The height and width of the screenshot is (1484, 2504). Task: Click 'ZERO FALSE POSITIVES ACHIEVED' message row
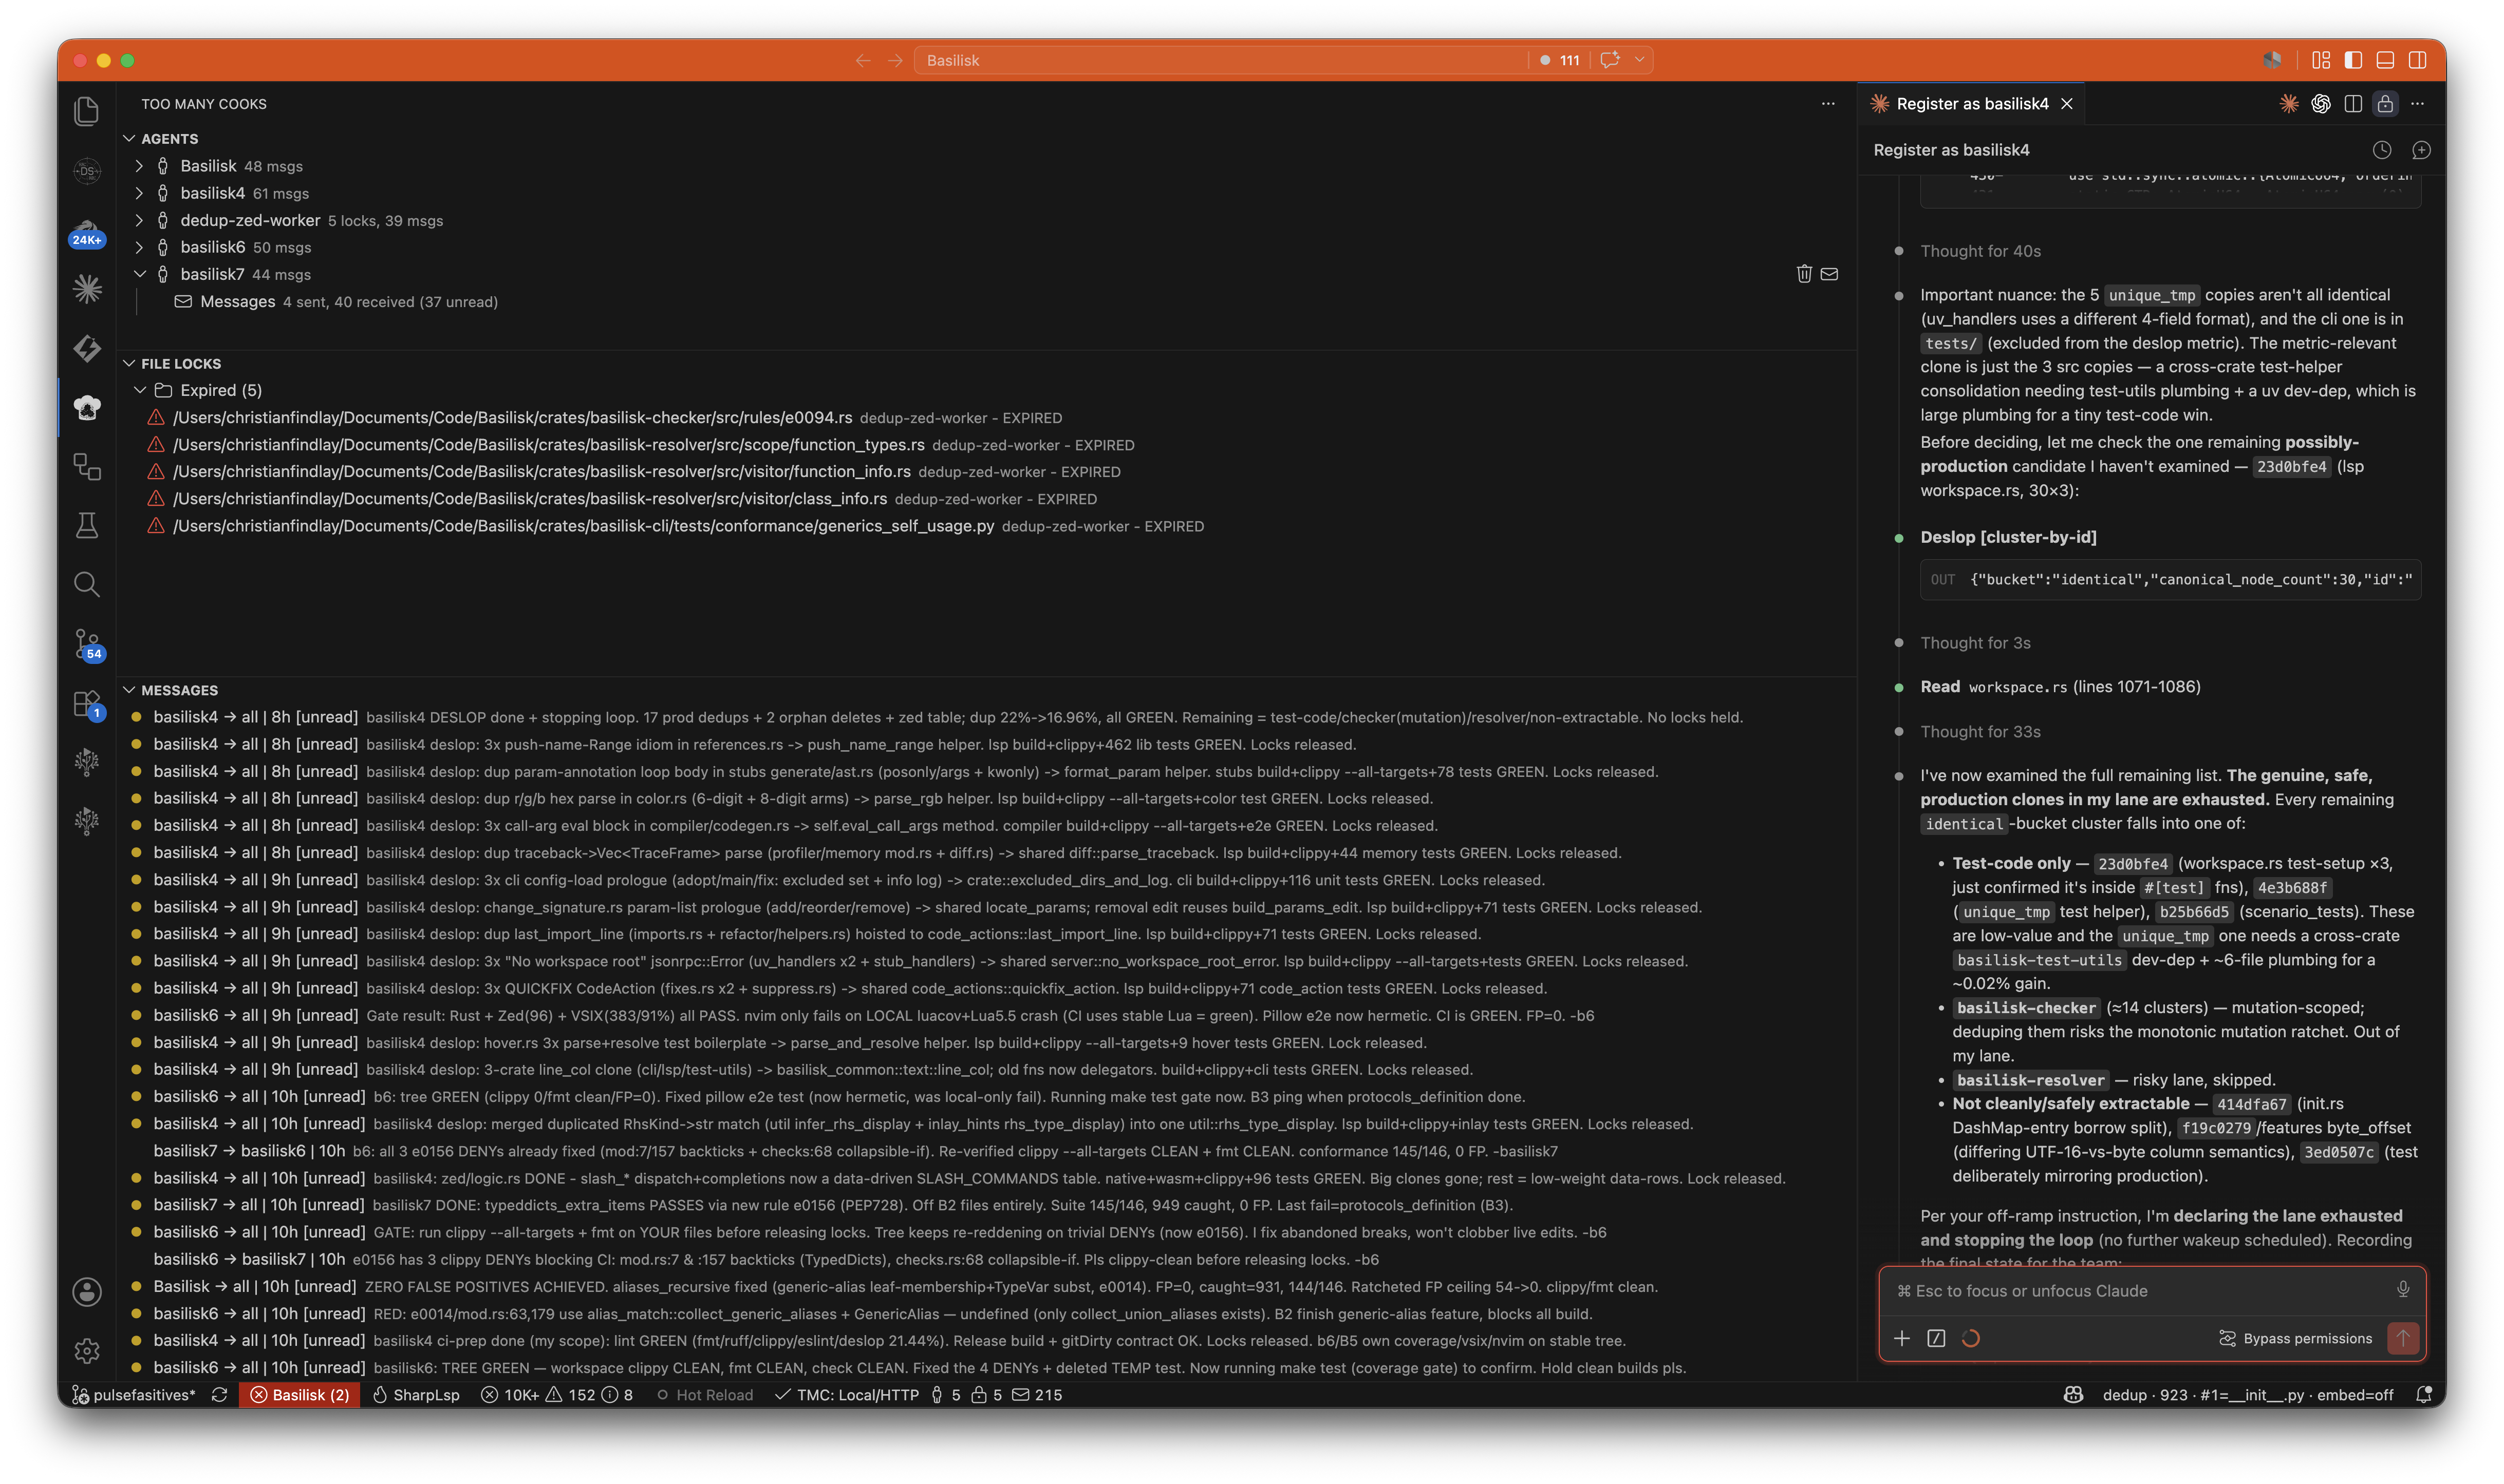(985, 1287)
